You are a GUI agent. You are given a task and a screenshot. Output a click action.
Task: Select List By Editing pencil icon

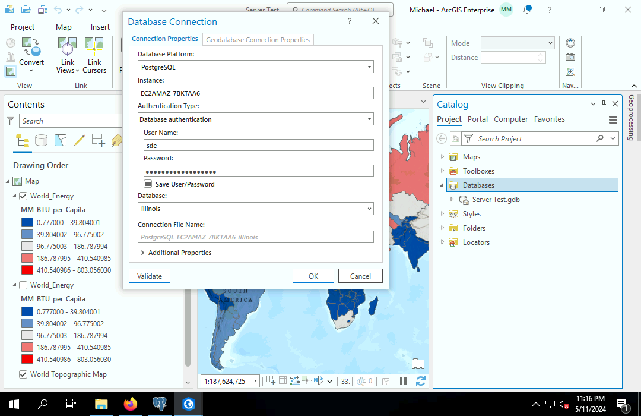pyautogui.click(x=80, y=140)
